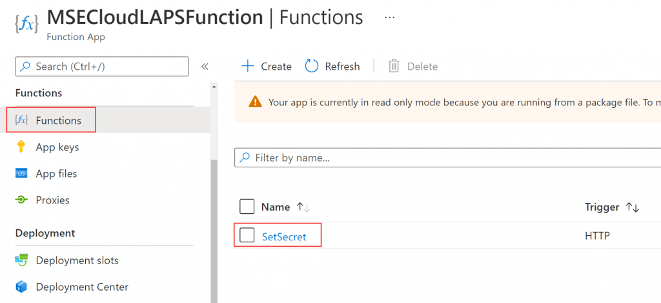This screenshot has height=303, width=661.
Task: Tick the select-all checkbox beside Name
Action: 247,207
